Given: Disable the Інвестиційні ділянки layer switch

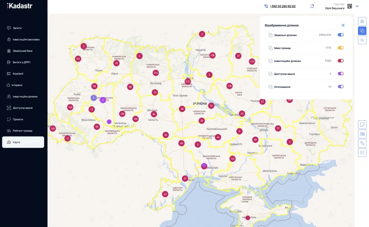Looking at the screenshot, I should (341, 61).
